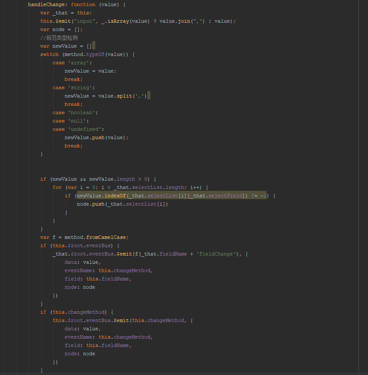Click the Chinese comment 规范类型检测

point(59,37)
